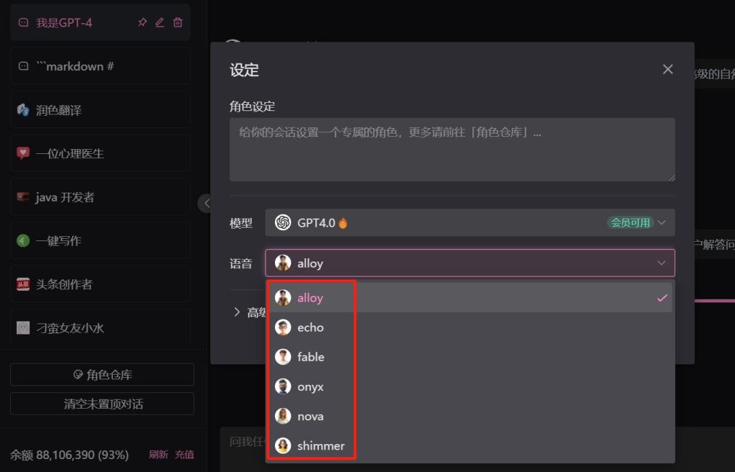Open the 模型 GPT4.0 dropdown
The width and height of the screenshot is (735, 472).
coord(470,223)
